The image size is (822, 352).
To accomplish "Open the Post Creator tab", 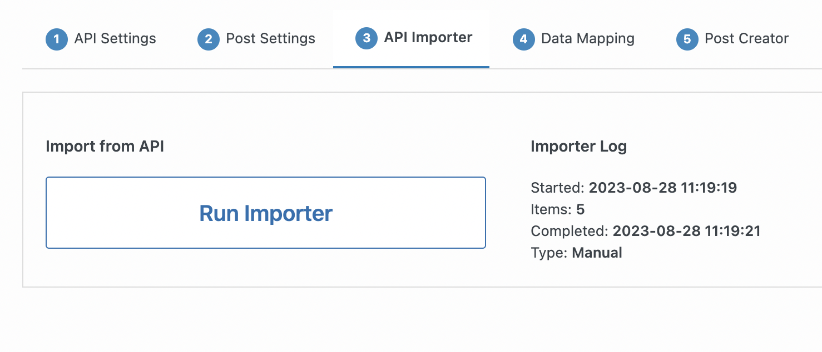I will pyautogui.click(x=732, y=39).
